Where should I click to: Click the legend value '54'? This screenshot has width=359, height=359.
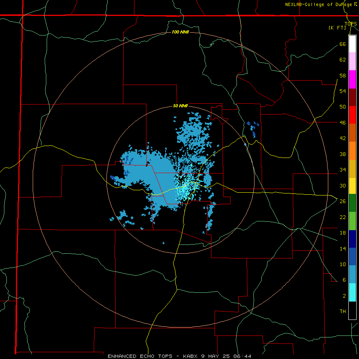pyautogui.click(x=343, y=91)
